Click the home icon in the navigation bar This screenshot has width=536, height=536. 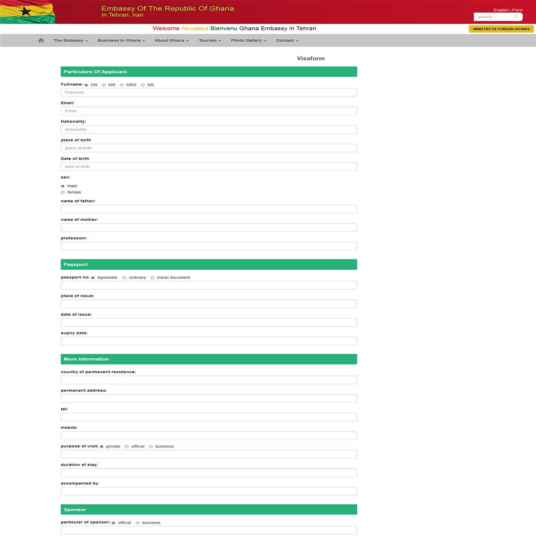click(41, 40)
